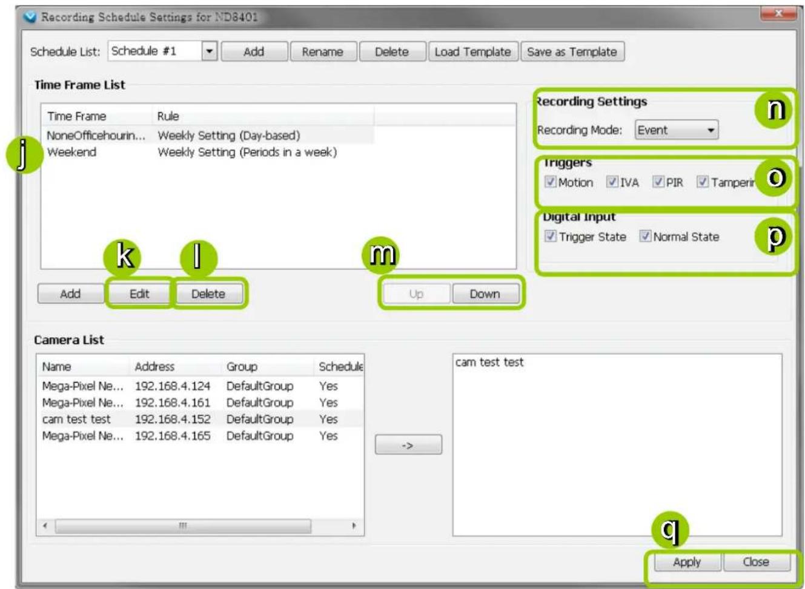This screenshot has width=805, height=589.
Task: Select the Weekend time frame row
Action: pos(208,152)
